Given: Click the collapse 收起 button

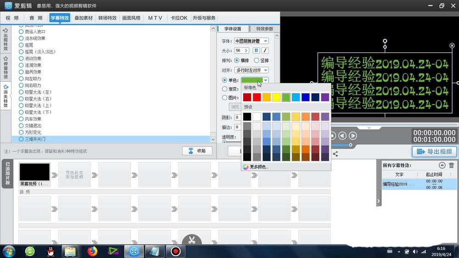Looking at the screenshot, I should 197,151.
